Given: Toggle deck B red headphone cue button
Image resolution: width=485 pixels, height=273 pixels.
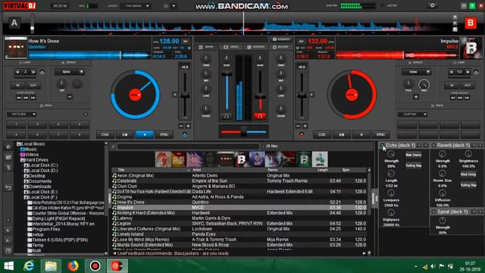Looking at the screenshot, I should pyautogui.click(x=260, y=116).
